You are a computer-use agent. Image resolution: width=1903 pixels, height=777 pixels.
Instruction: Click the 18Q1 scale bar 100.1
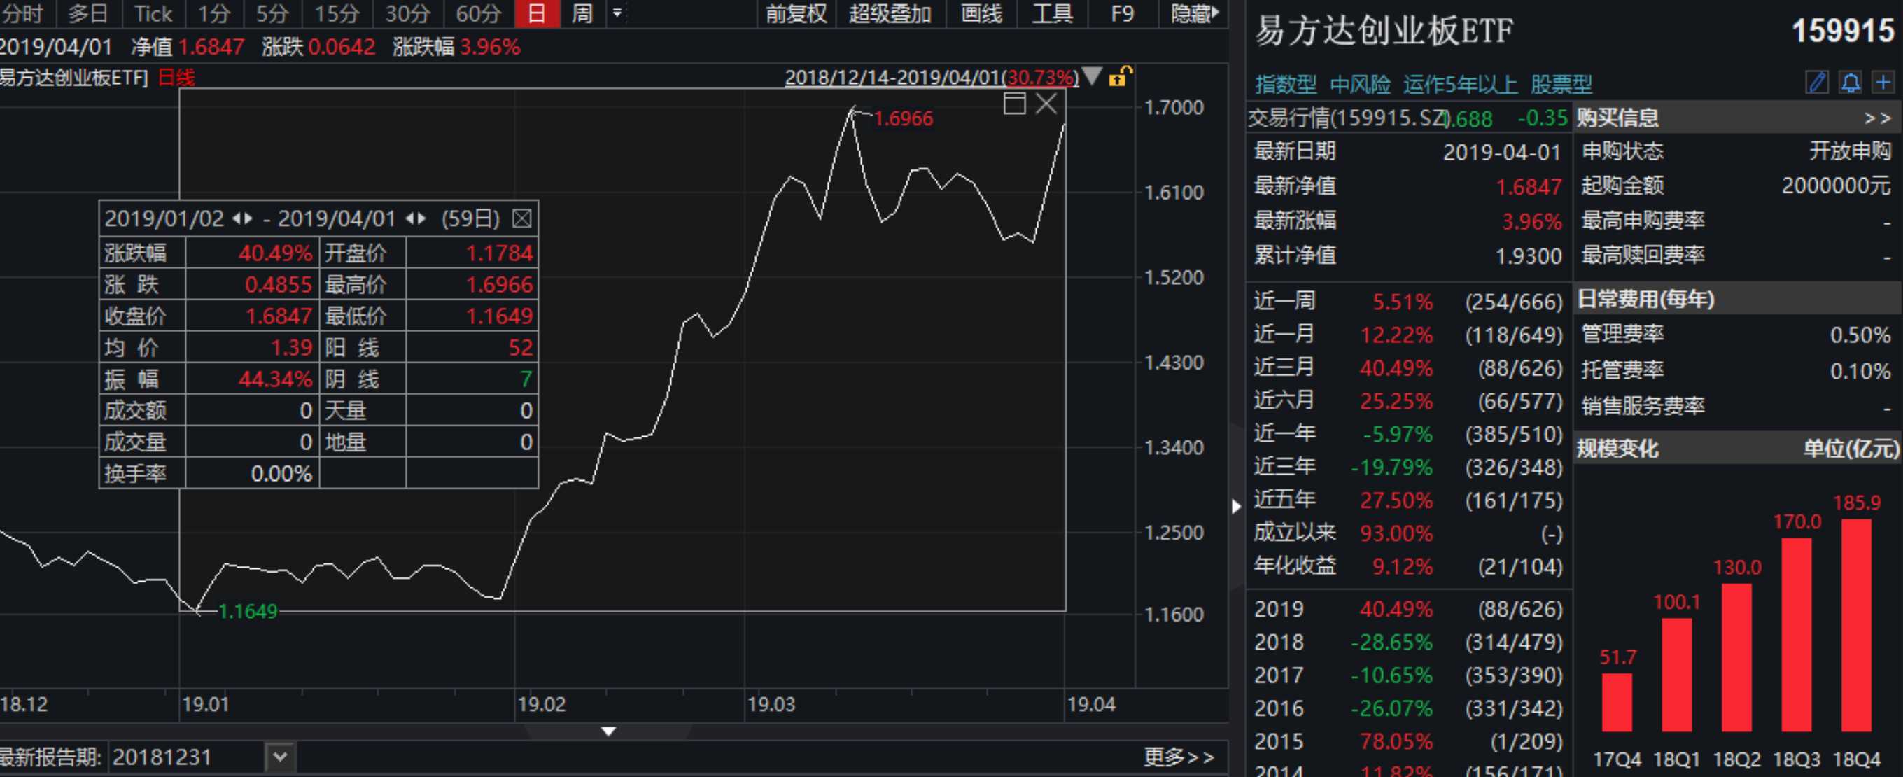click(x=1676, y=675)
